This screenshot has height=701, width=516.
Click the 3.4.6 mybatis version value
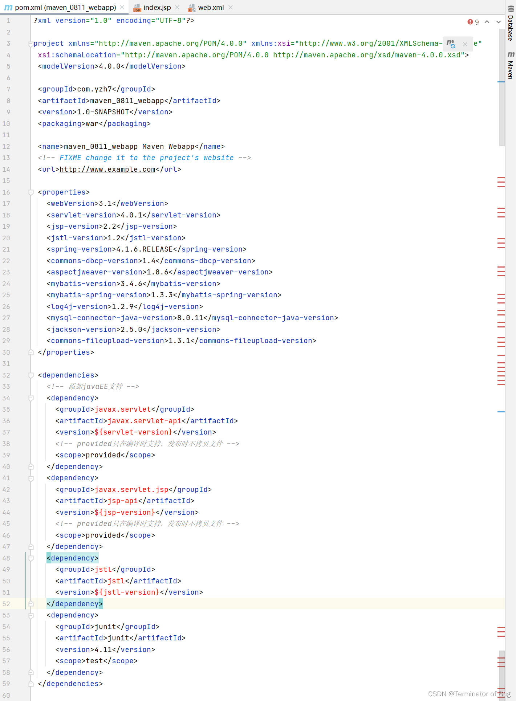tap(131, 284)
